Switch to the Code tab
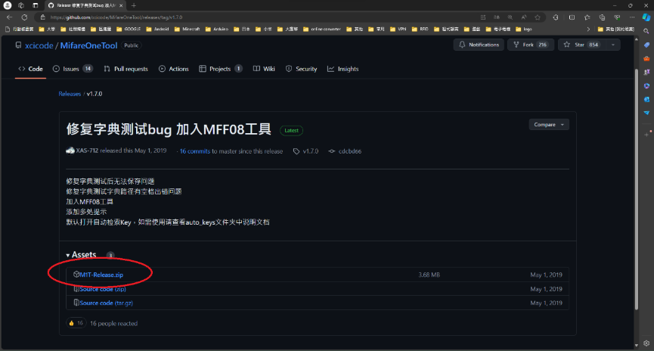The image size is (654, 351). 30,69
